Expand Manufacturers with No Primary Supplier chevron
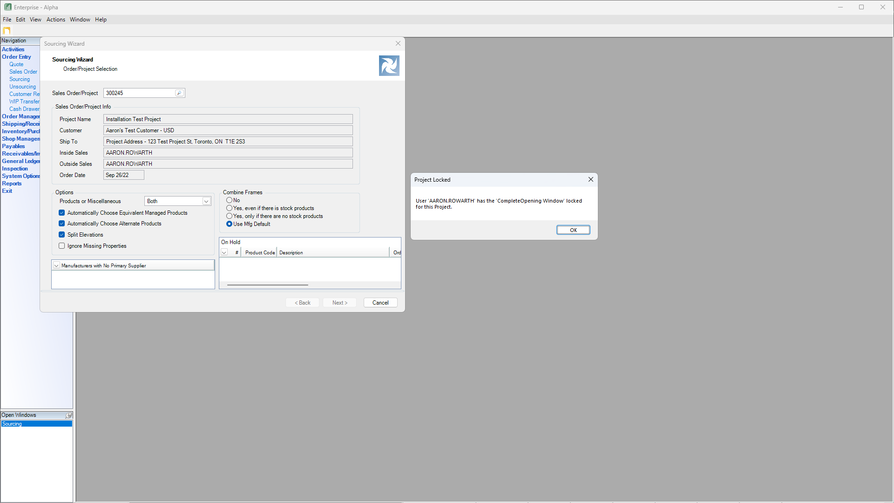Image resolution: width=894 pixels, height=503 pixels. (x=56, y=265)
